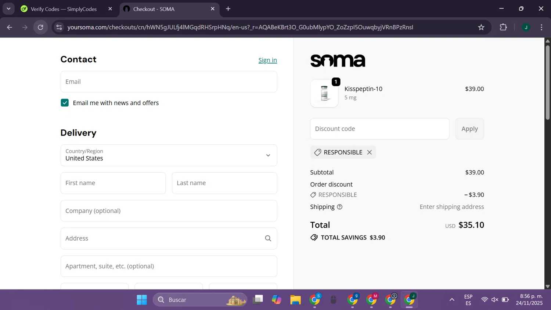The height and width of the screenshot is (310, 551).
Task: Open site information icon in address bar
Action: [x=59, y=27]
